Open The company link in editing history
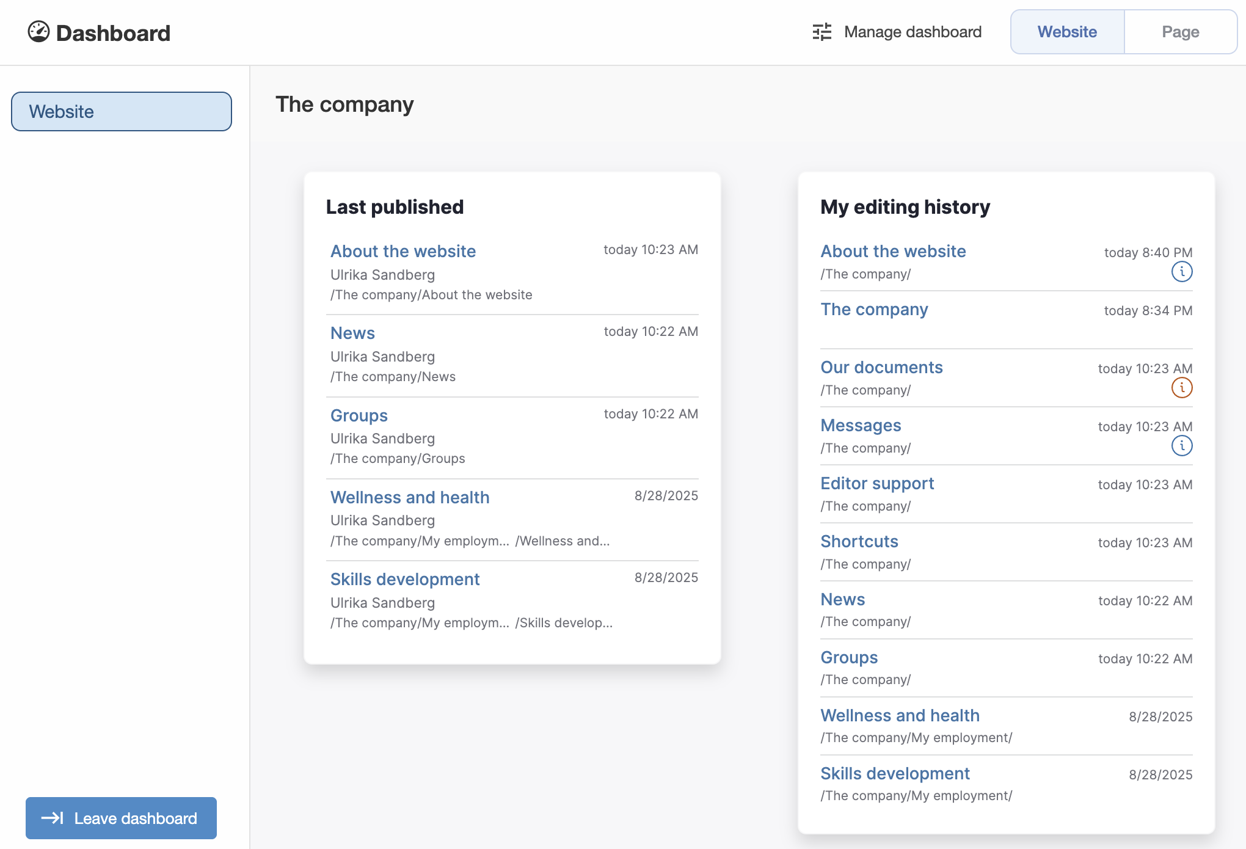This screenshot has height=849, width=1246. [x=874, y=309]
